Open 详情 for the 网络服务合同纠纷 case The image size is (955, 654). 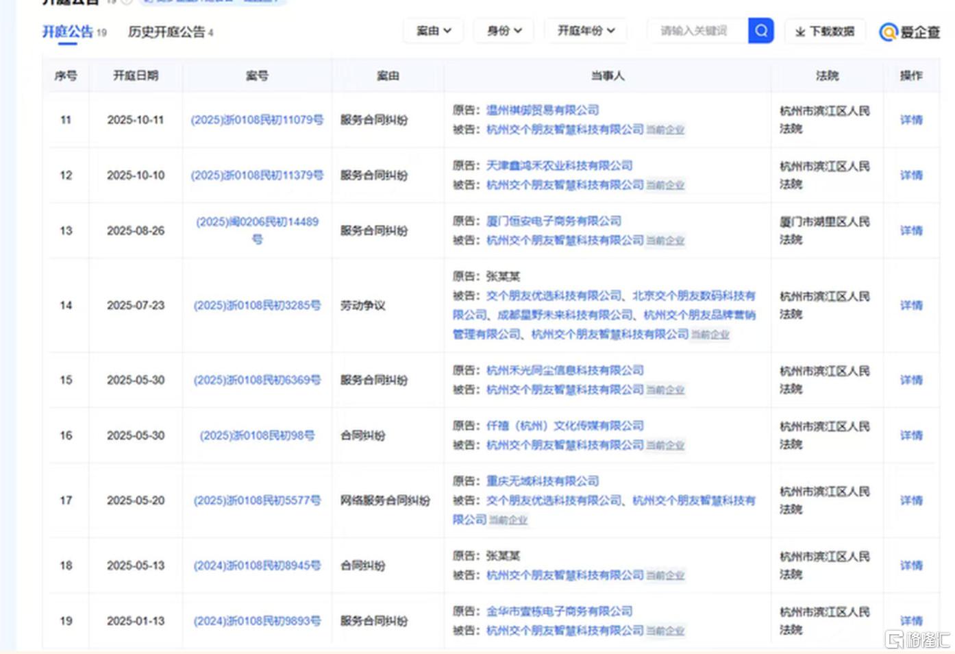coord(911,501)
